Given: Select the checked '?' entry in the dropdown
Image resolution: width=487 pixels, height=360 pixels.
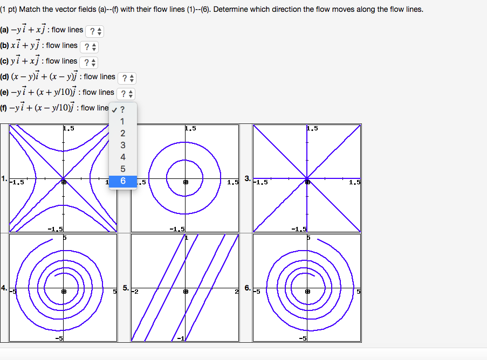Looking at the screenshot, I should [122, 109].
